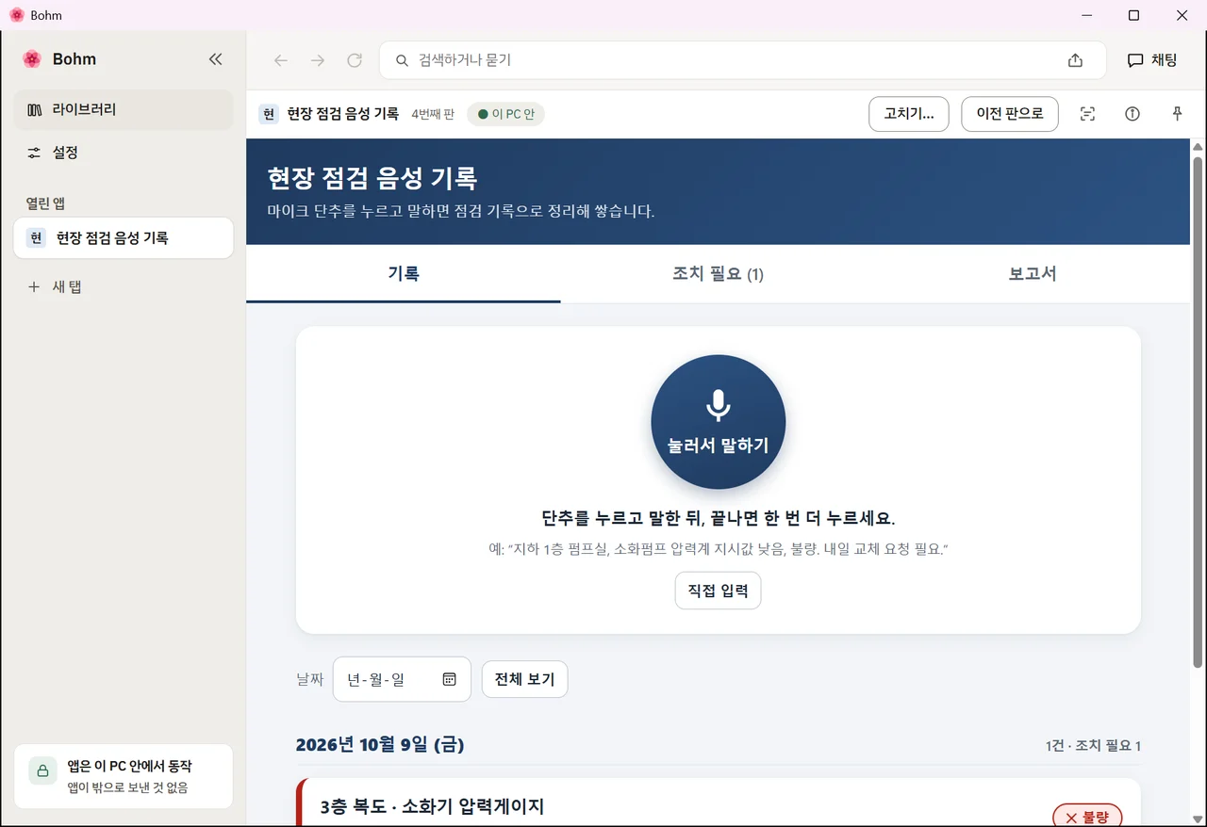Click the 이전 판으로 button
The height and width of the screenshot is (827, 1207).
[1010, 114]
